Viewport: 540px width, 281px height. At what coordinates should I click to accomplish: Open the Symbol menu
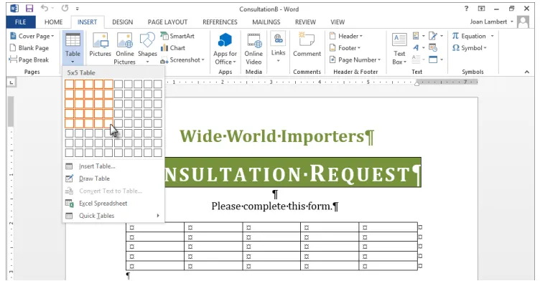click(470, 48)
